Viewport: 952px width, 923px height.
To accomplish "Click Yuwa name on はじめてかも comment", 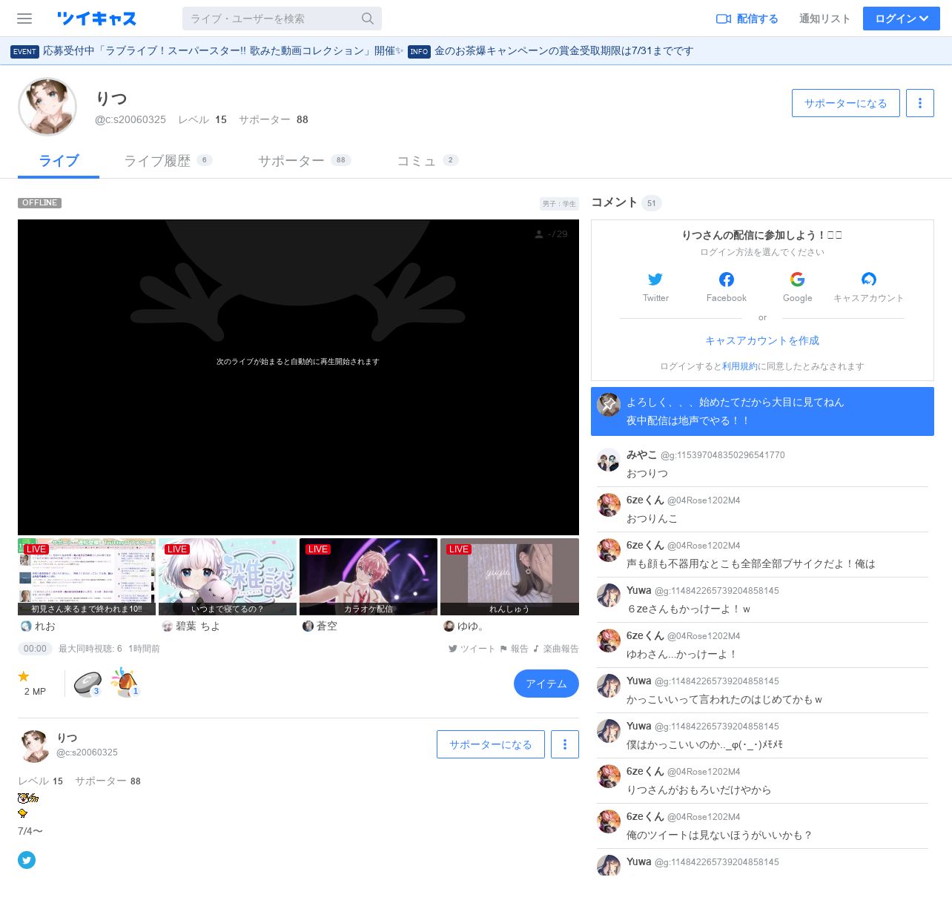I will pyautogui.click(x=638, y=681).
